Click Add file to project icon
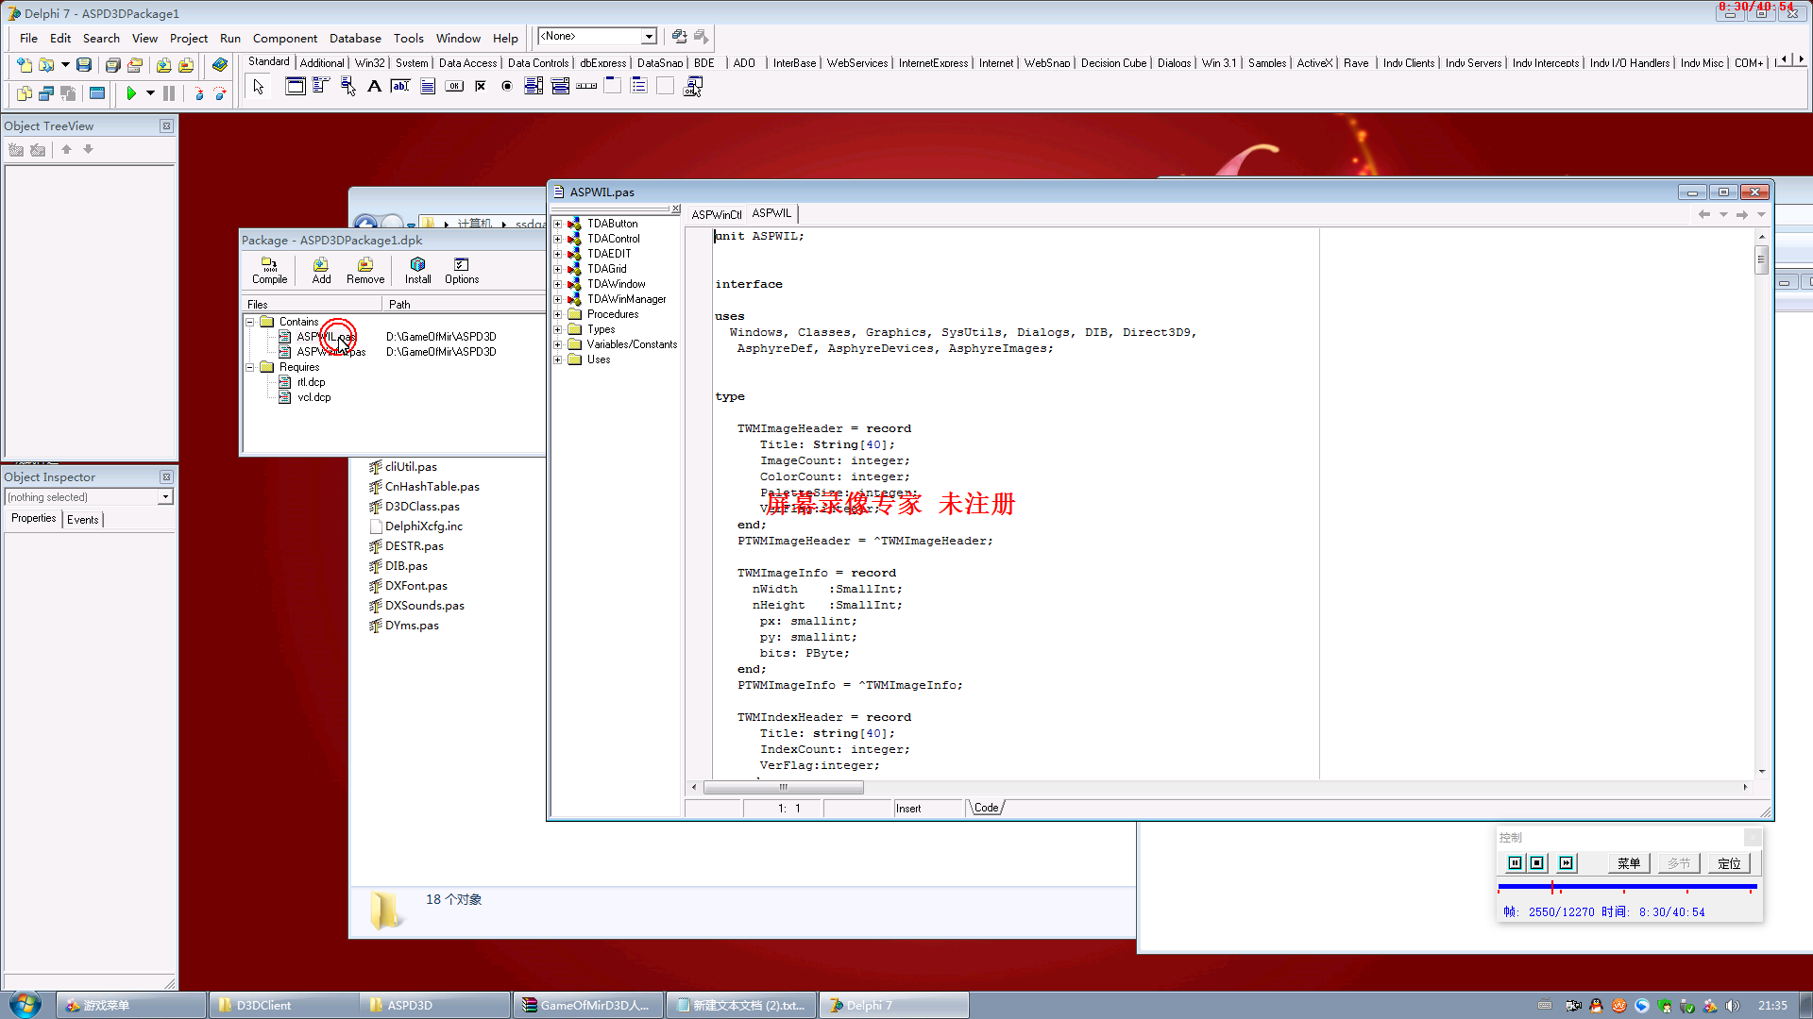Viewport: 1813px width, 1019px height. [163, 64]
